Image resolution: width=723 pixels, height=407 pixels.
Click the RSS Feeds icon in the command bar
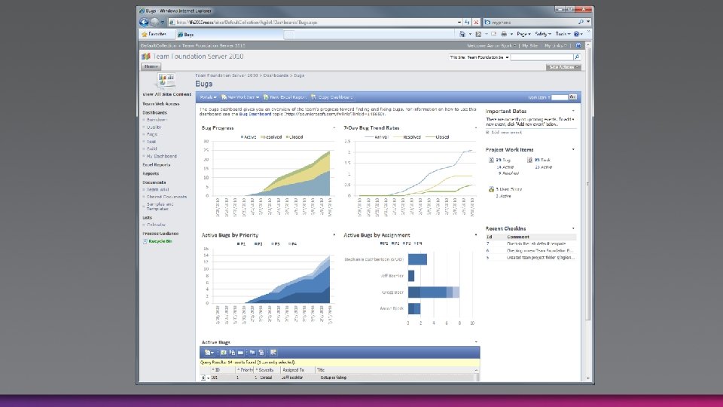(x=478, y=34)
